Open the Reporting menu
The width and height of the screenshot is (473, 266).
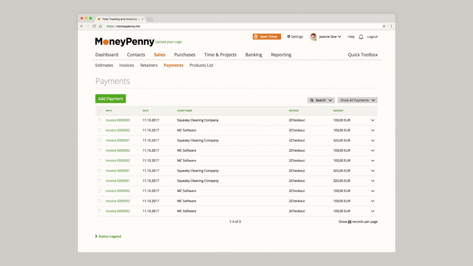[281, 55]
